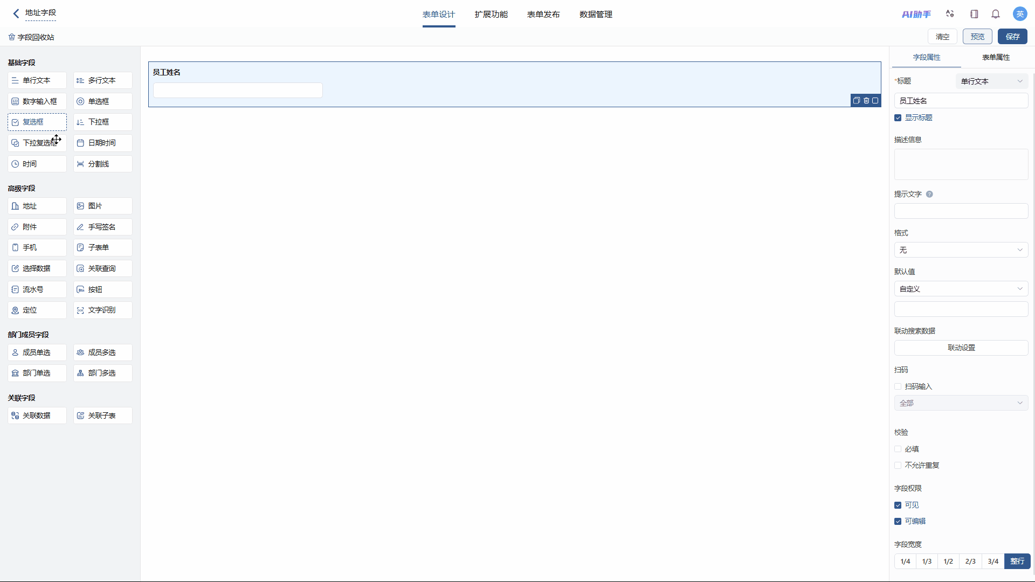Screen dimensions: 1035x582
Task: Check the 必填 required checkbox
Action: (898, 449)
